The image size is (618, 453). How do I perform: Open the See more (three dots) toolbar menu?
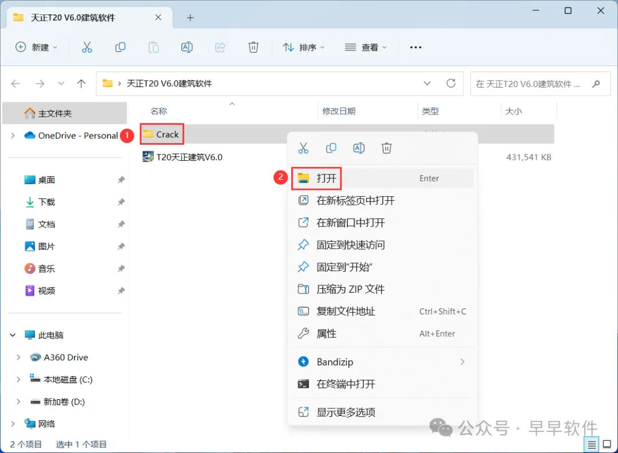pos(415,47)
